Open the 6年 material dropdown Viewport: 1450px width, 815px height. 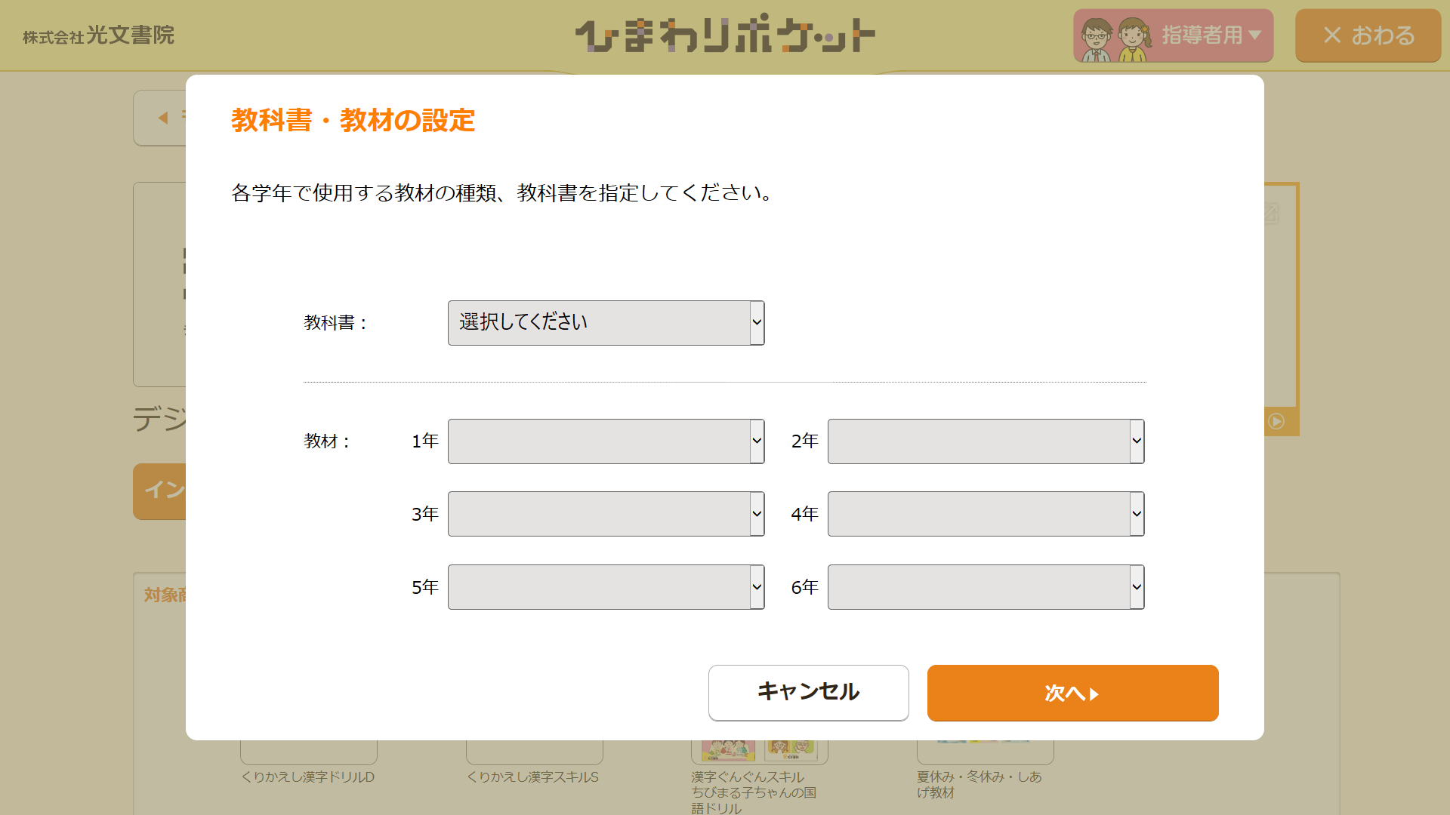[986, 587]
